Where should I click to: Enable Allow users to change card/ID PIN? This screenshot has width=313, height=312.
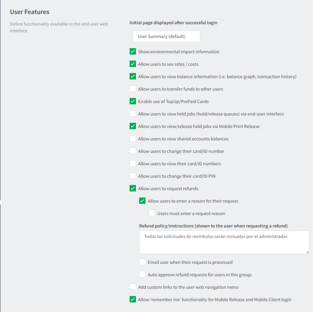click(x=133, y=176)
